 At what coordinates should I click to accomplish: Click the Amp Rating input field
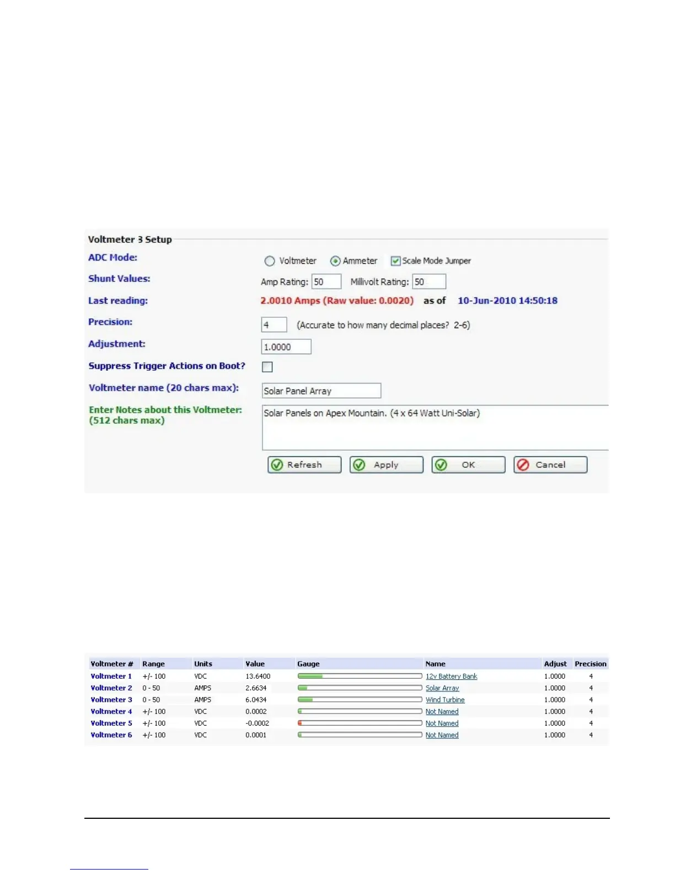coord(326,282)
